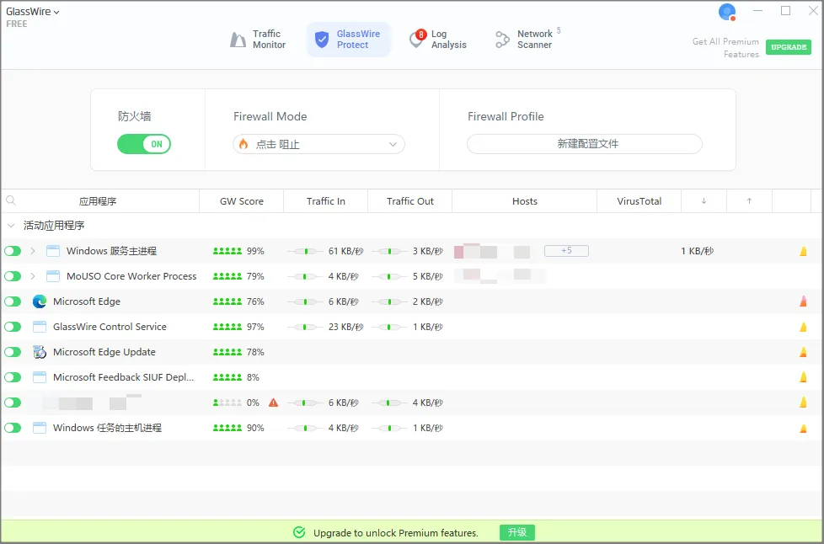
Task: Toggle firewall for MoUSO Core Worker Process
Action: [13, 276]
